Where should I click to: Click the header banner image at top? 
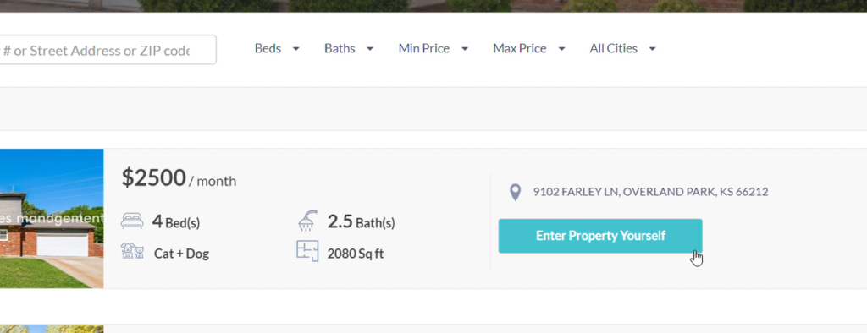click(x=433, y=6)
